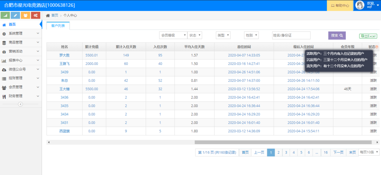
Task: Click the user avatar picture
Action: (360, 5)
